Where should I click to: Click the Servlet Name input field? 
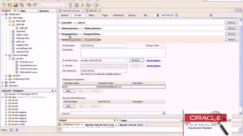pos(104,45)
